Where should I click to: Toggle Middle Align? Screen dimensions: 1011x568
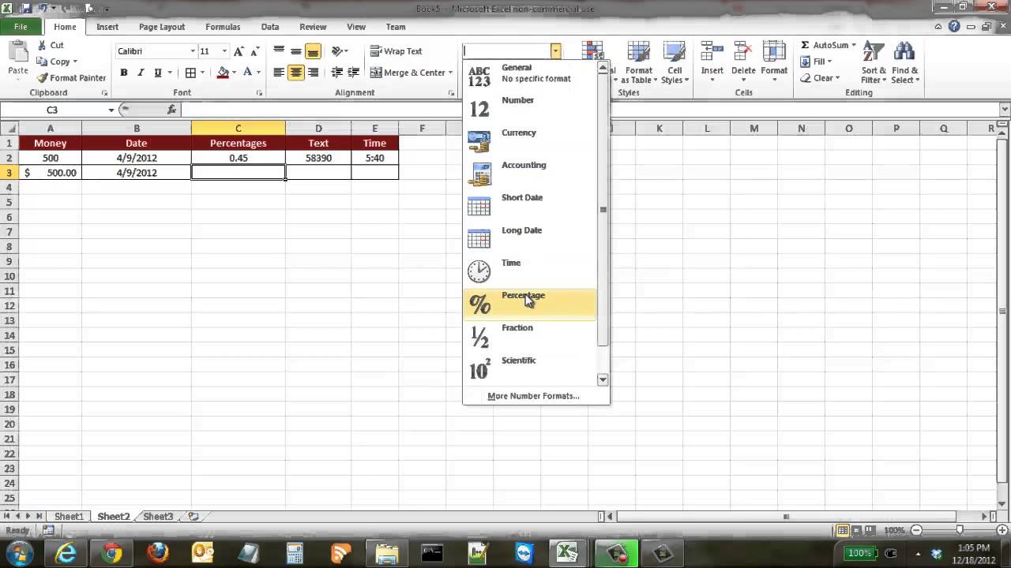pos(295,51)
